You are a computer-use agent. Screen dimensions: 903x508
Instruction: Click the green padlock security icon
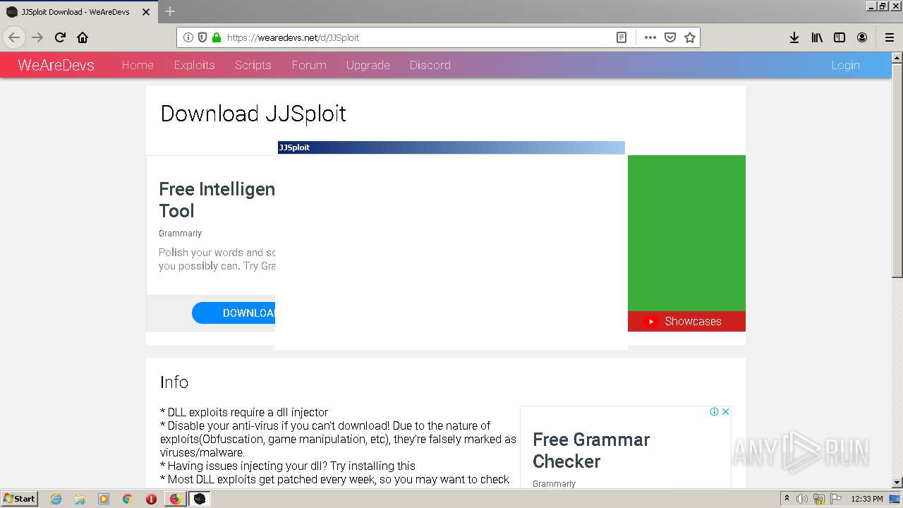click(217, 37)
